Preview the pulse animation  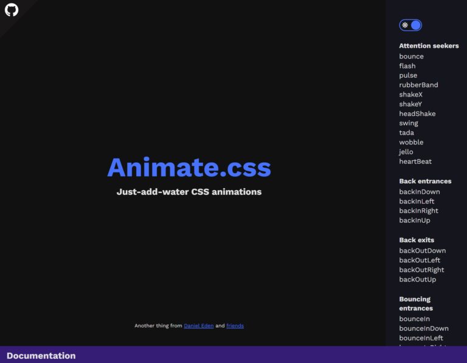click(x=408, y=75)
